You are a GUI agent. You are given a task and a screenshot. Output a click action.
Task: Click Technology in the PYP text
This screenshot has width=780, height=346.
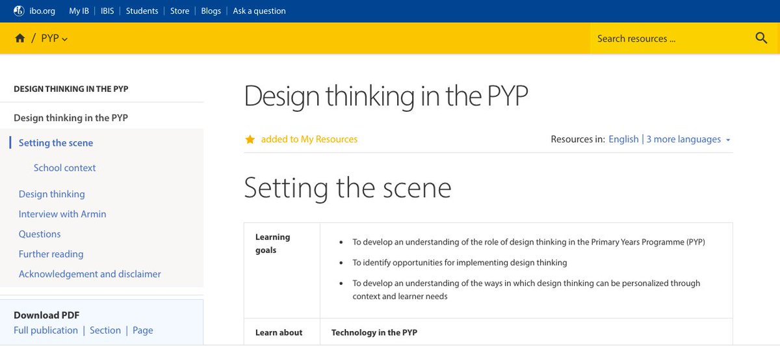(374, 332)
